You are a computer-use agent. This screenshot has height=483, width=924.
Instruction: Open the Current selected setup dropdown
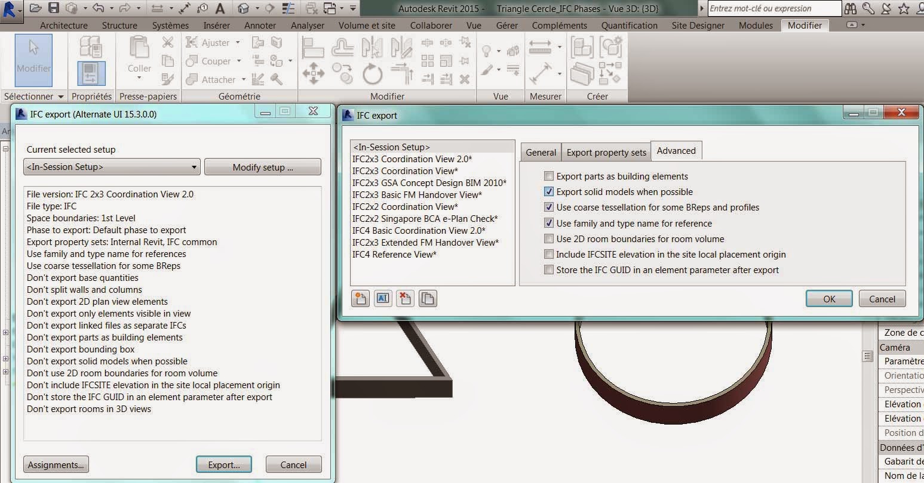112,167
